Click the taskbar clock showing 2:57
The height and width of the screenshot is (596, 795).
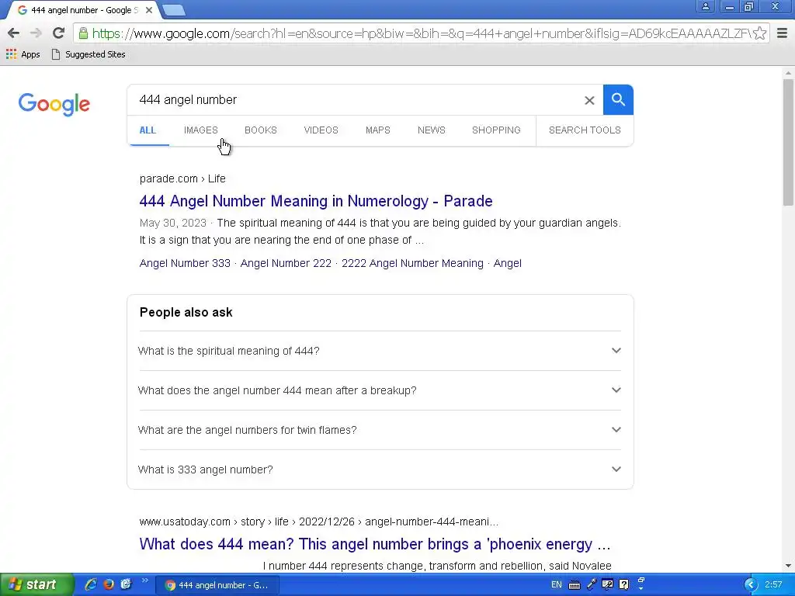(773, 585)
